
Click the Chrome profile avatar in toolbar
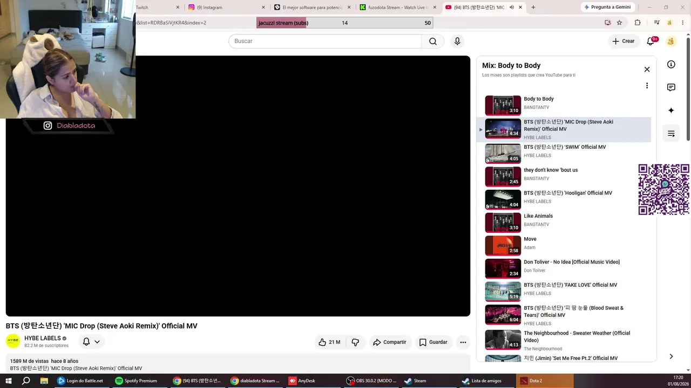click(x=669, y=23)
